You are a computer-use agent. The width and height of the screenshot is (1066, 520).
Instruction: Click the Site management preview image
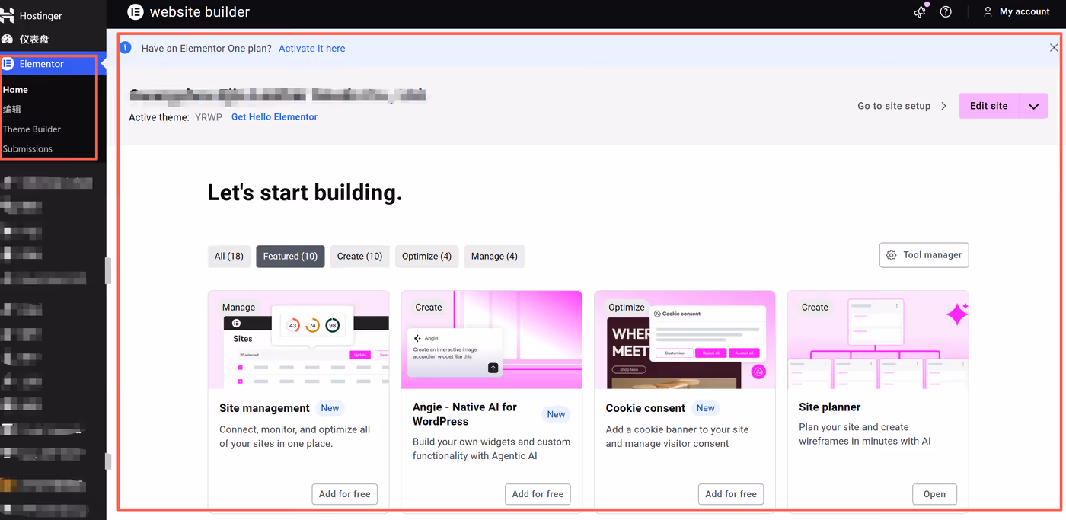pyautogui.click(x=298, y=340)
